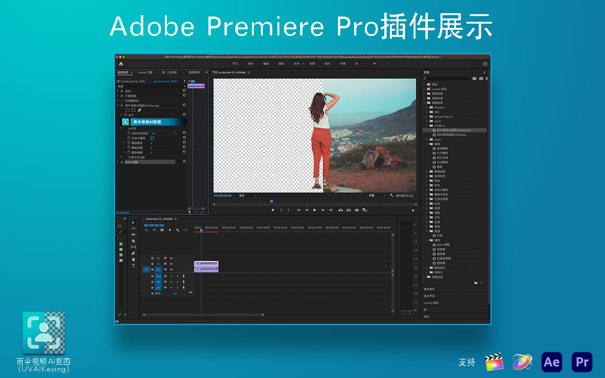Show more workspaces via double-chevron overflow
This screenshot has width=605, height=378.
[374, 63]
